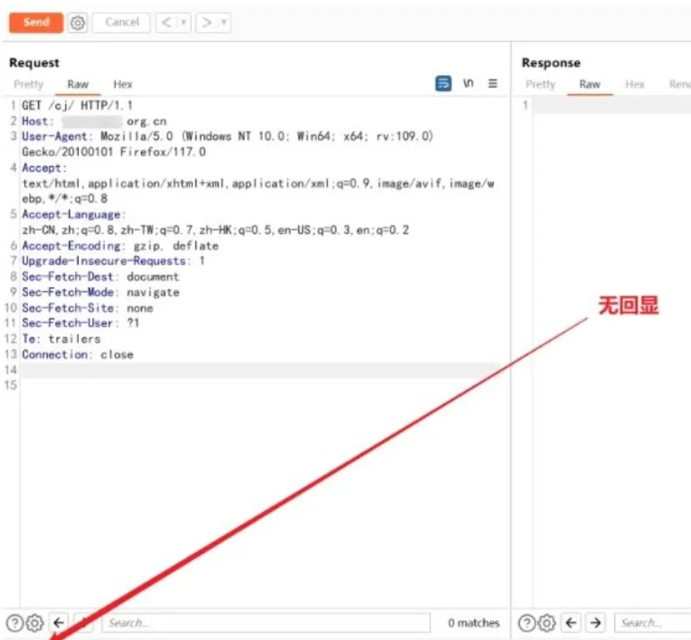691x640 pixels.
Task: Switch Request view to Pretty tab
Action: [28, 84]
